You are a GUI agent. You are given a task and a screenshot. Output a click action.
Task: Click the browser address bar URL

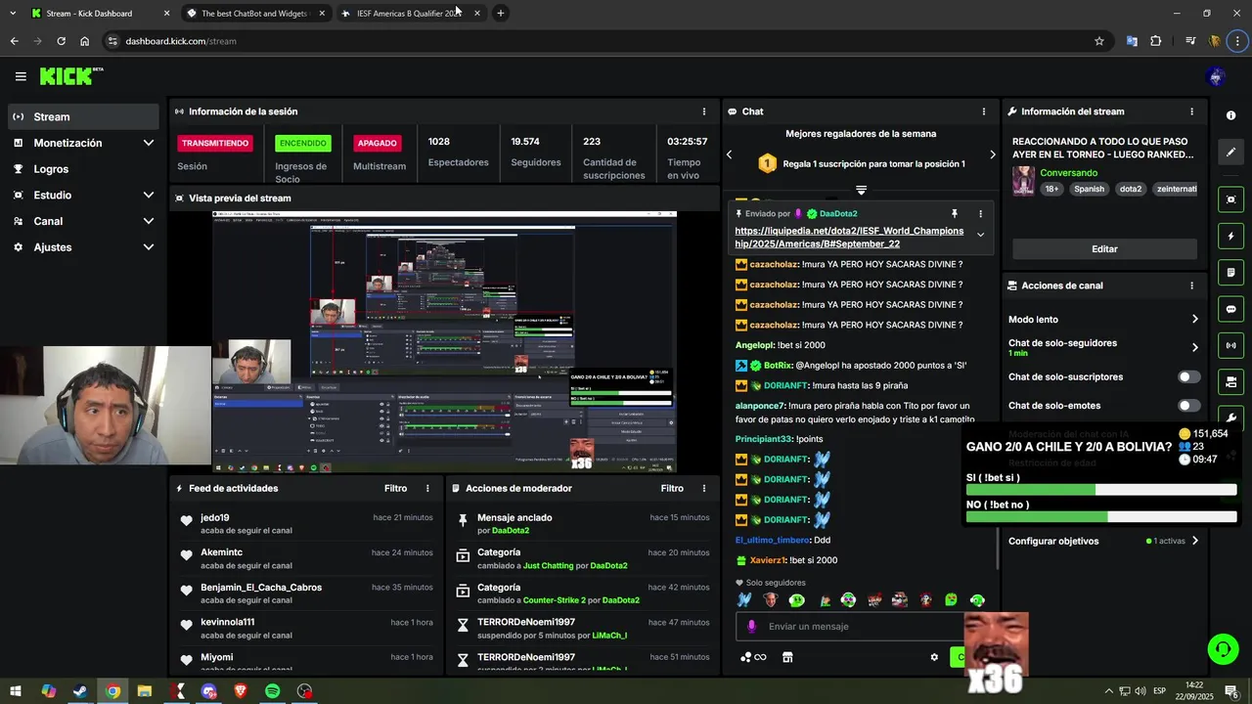pos(181,41)
